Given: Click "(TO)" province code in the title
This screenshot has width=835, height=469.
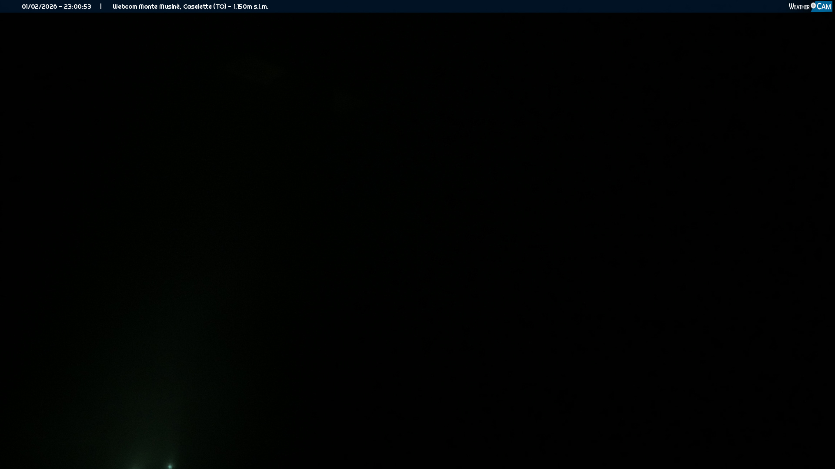Looking at the screenshot, I should coord(220,7).
